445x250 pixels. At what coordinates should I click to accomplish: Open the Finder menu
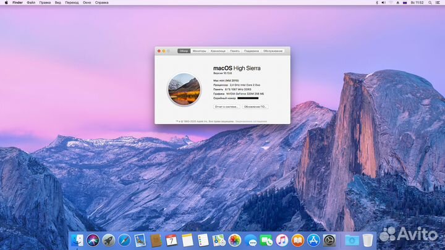17,2
